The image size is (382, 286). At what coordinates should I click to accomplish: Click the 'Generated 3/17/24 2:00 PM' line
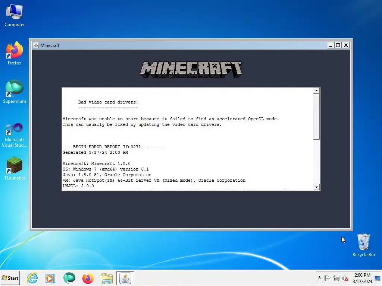95,152
